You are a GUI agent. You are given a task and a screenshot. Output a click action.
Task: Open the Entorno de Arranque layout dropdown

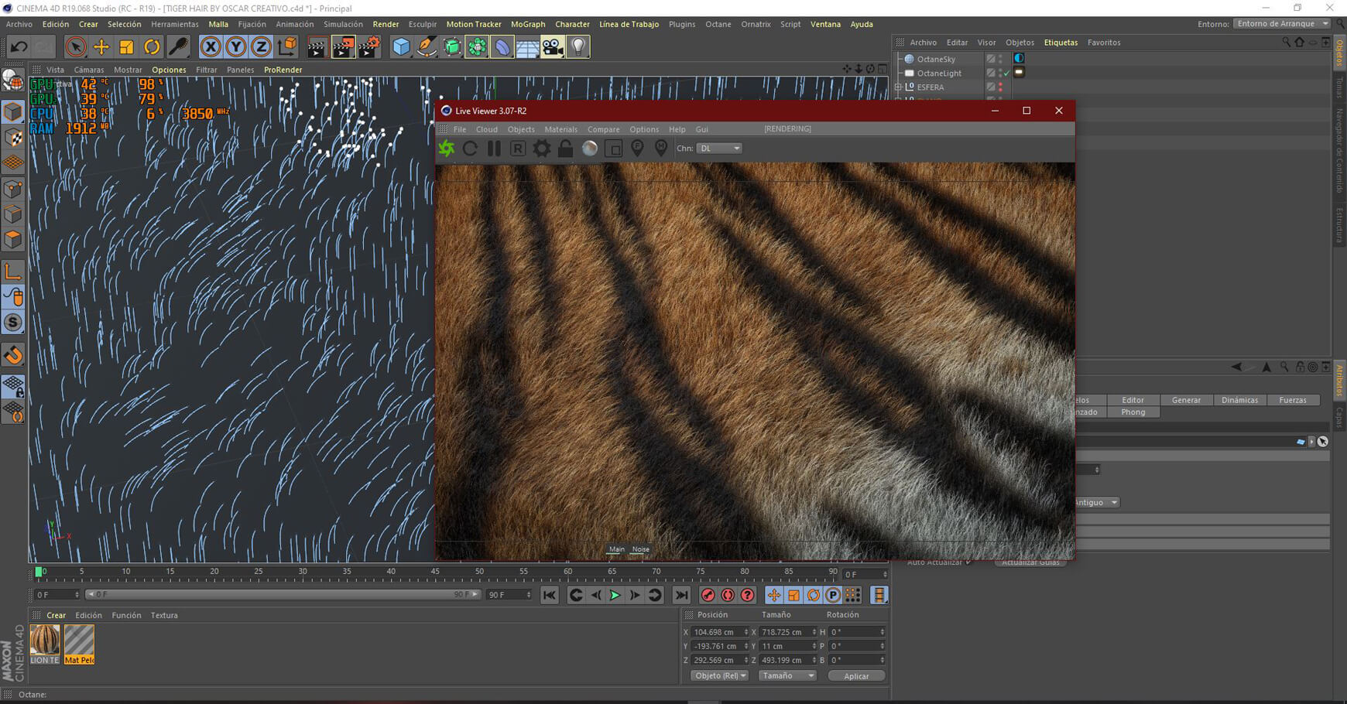[x=1282, y=24]
